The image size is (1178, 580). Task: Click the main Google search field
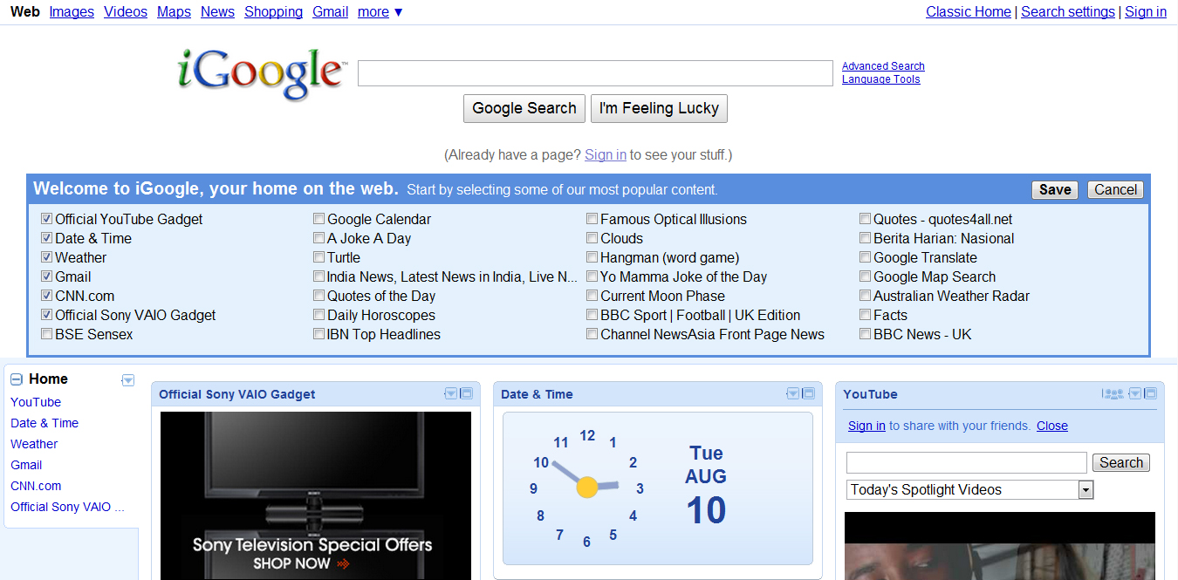coord(595,73)
